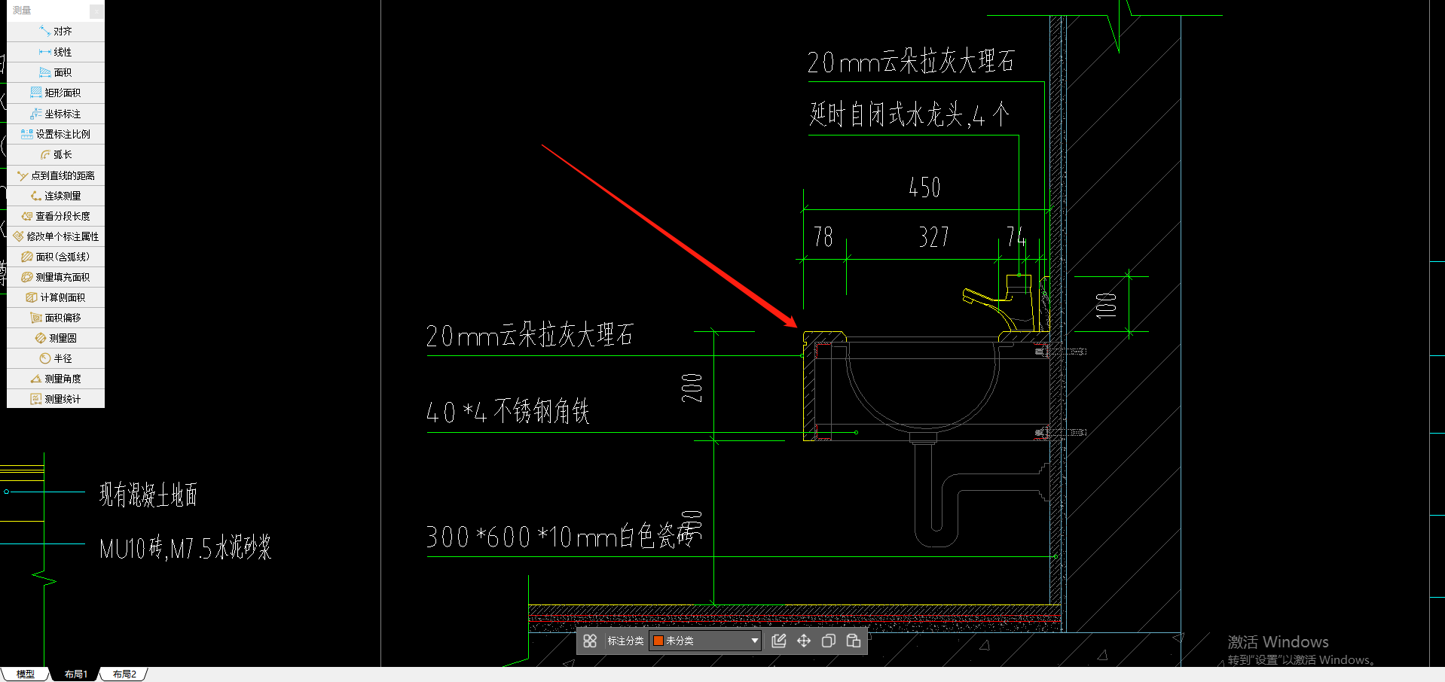Click the four-shapes category icon in bottom toolbar
The height and width of the screenshot is (682, 1445).
tap(590, 641)
